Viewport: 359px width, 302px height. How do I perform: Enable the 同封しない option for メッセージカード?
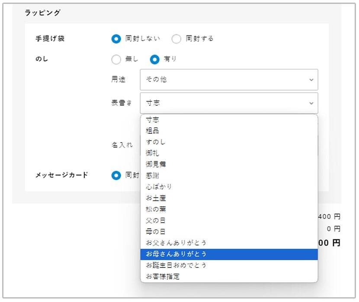click(x=116, y=175)
